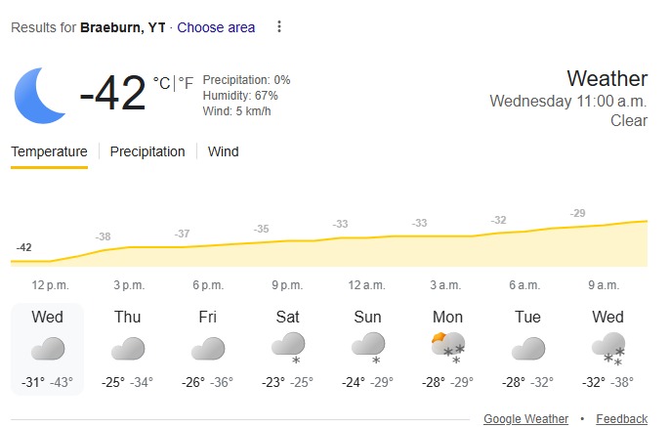
Task: Select next Wednesday's snow icon
Action: coord(607,347)
